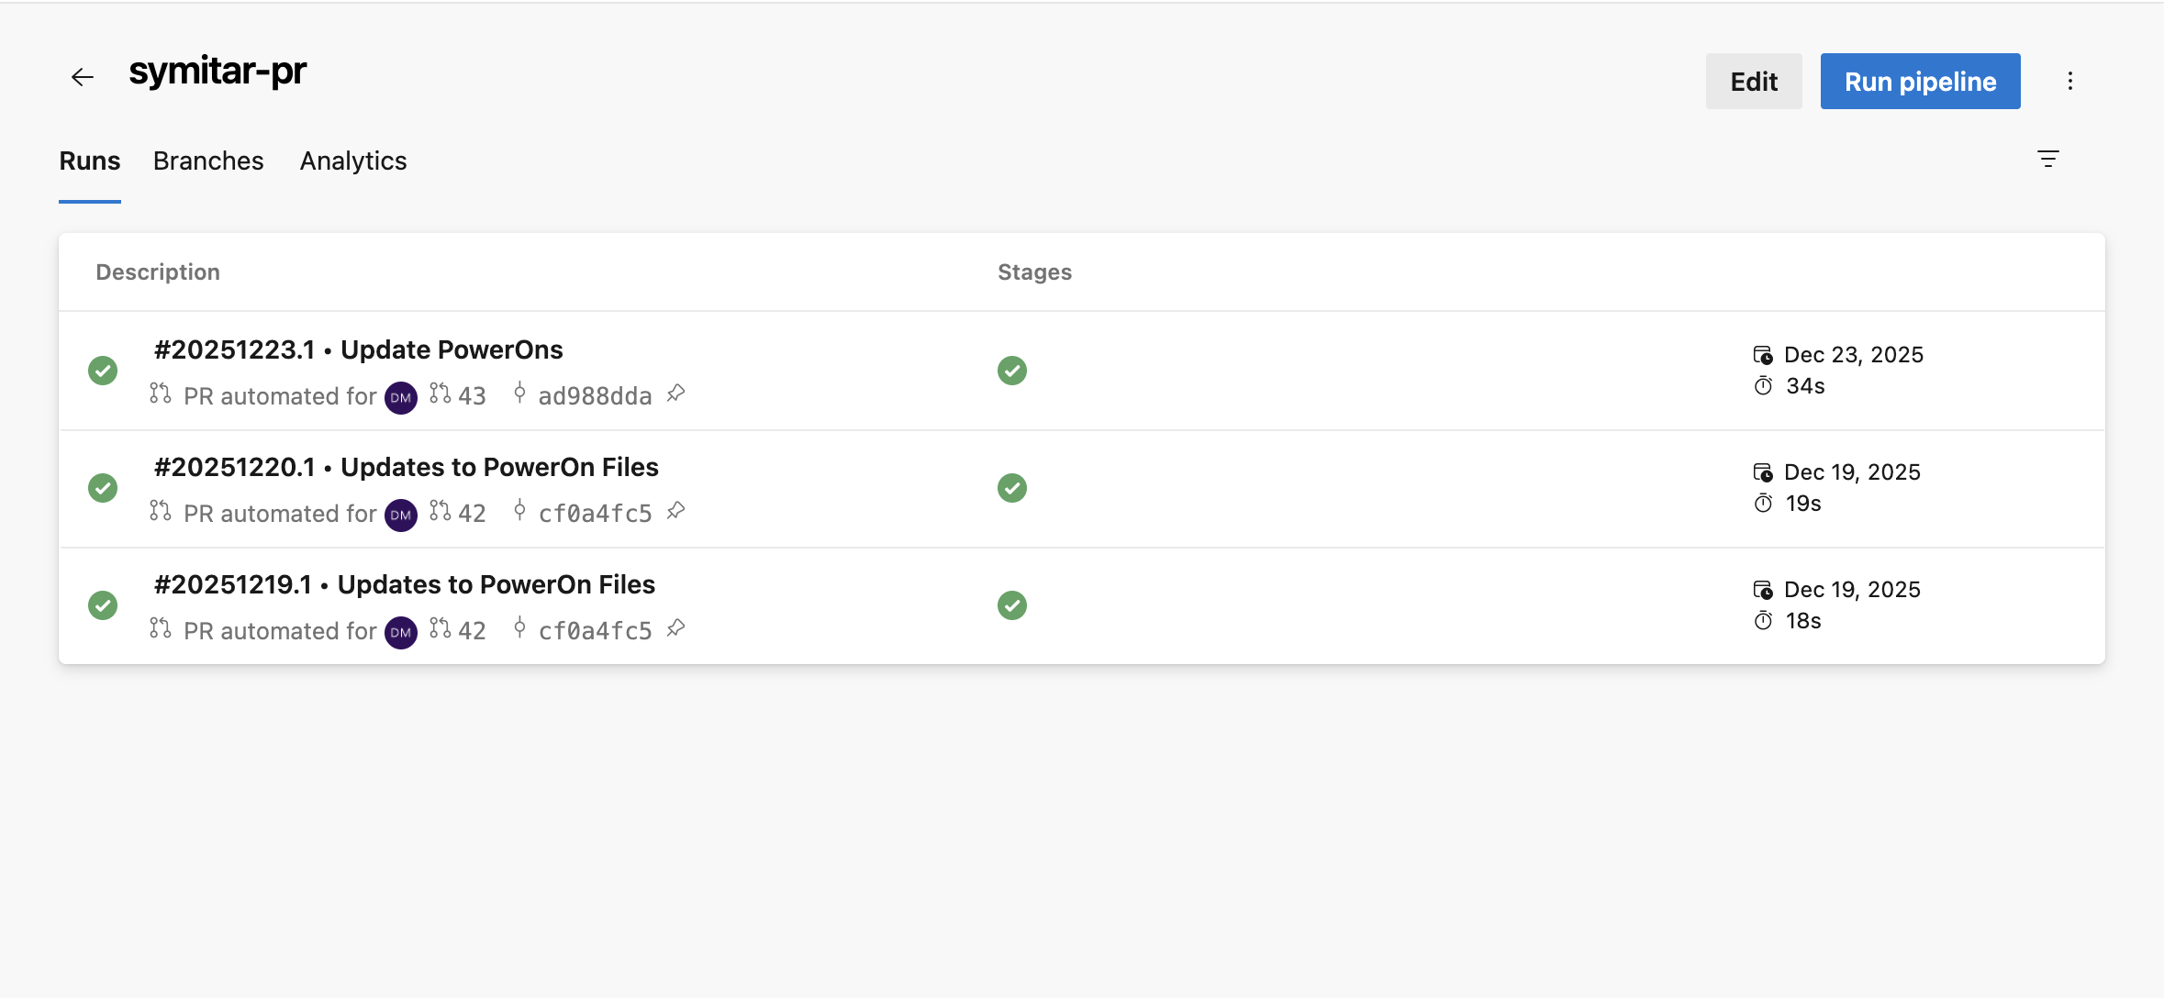The image size is (2164, 998).
Task: Go back using the left arrow icon
Action: [x=83, y=78]
